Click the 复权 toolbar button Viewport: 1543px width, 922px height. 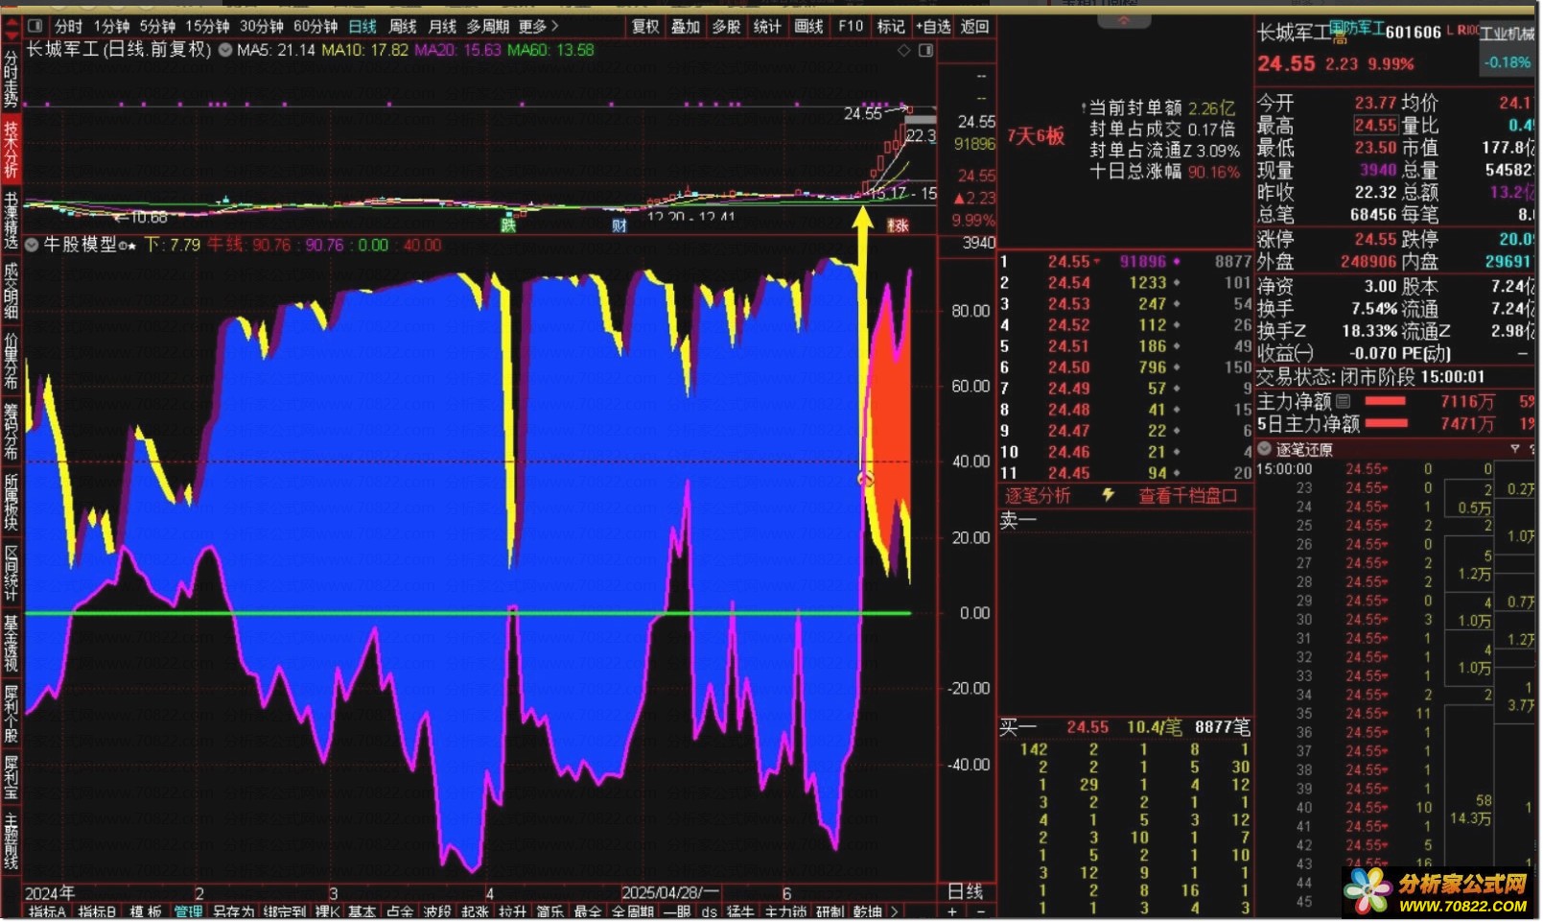pos(645,26)
